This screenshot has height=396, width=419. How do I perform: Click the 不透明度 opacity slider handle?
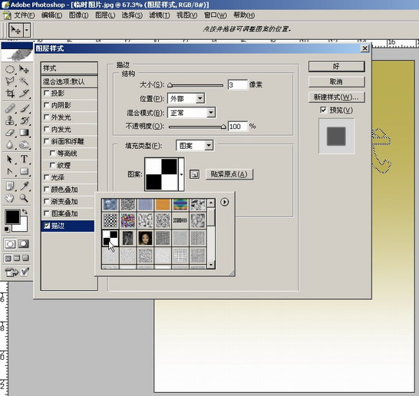coord(223,127)
